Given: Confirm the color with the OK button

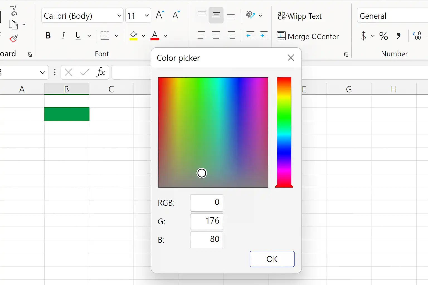Looking at the screenshot, I should point(272,259).
